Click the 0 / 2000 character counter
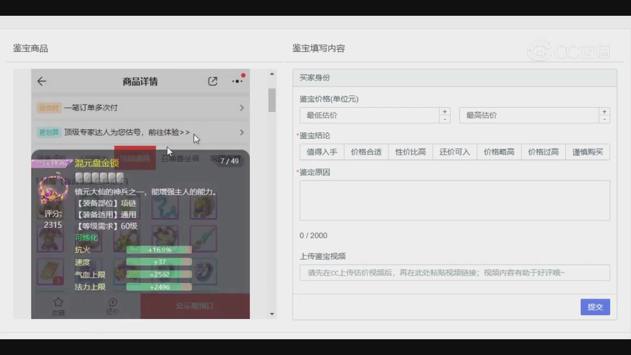Screen dimensions: 631x355 [x=314, y=236]
